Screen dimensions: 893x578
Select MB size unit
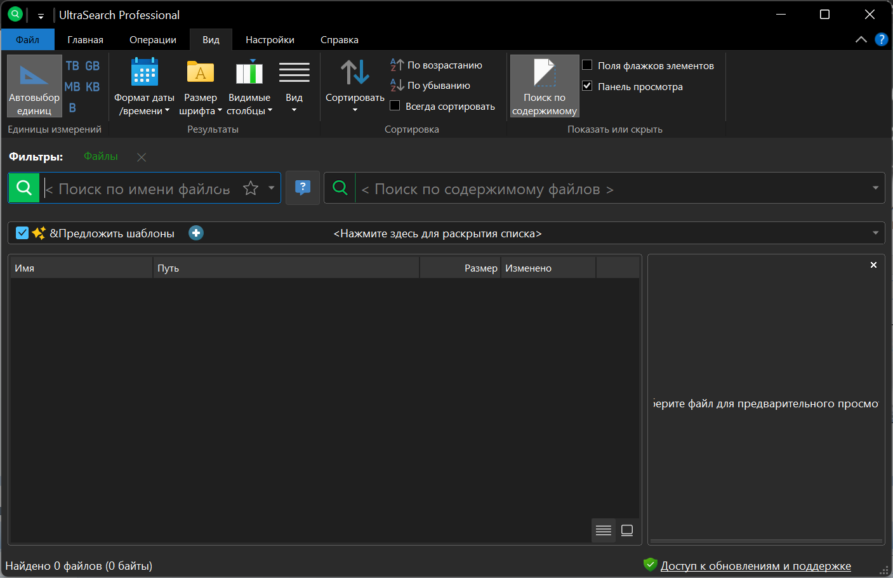click(x=72, y=87)
